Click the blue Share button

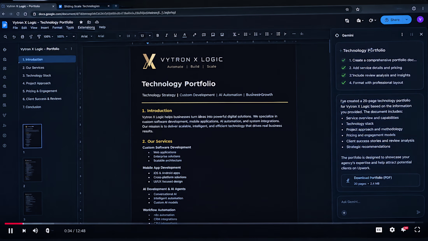pyautogui.click(x=393, y=20)
